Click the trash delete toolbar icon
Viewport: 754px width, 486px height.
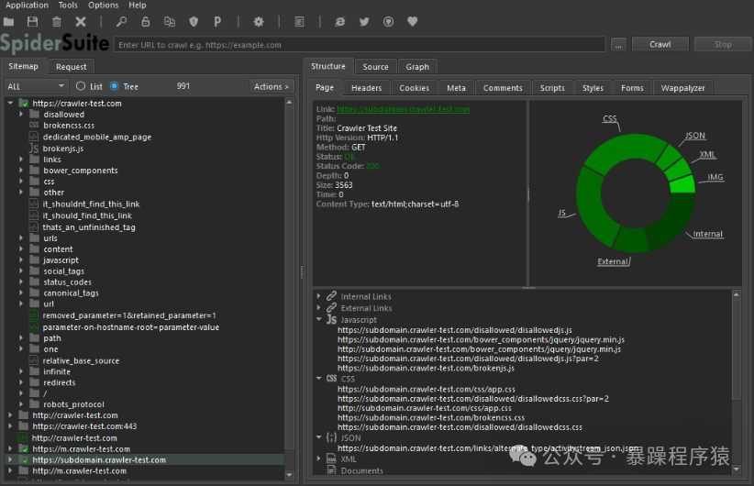57,21
